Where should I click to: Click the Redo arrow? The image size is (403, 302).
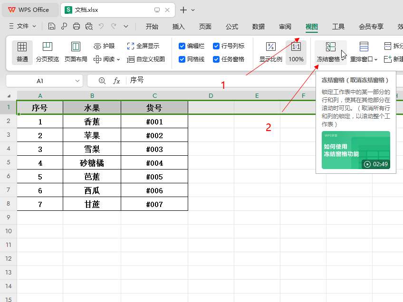(114, 26)
